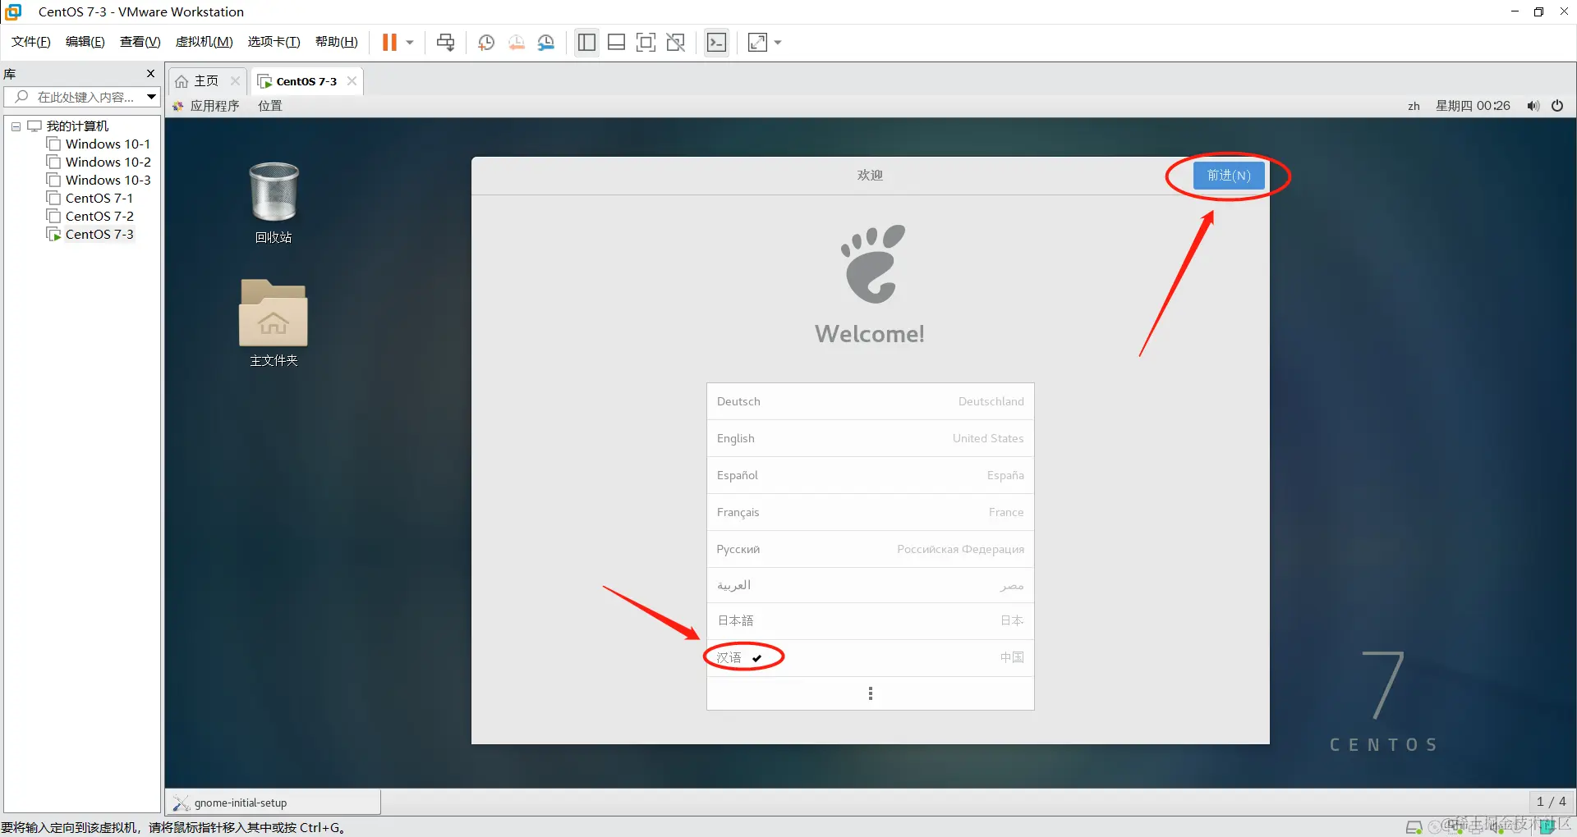Close the library panel
Viewport: 1577px width, 837px height.
[150, 74]
